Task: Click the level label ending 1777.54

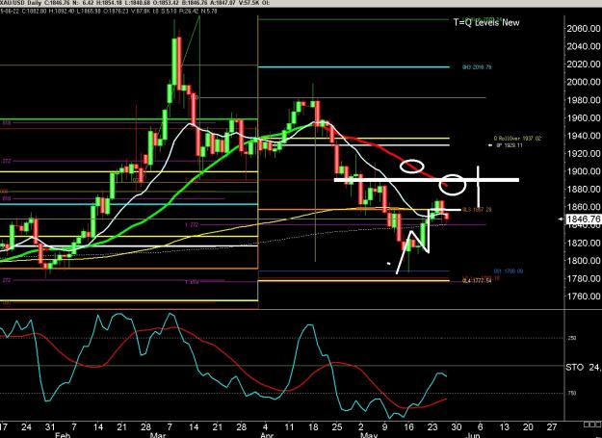Action: pyautogui.click(x=477, y=281)
